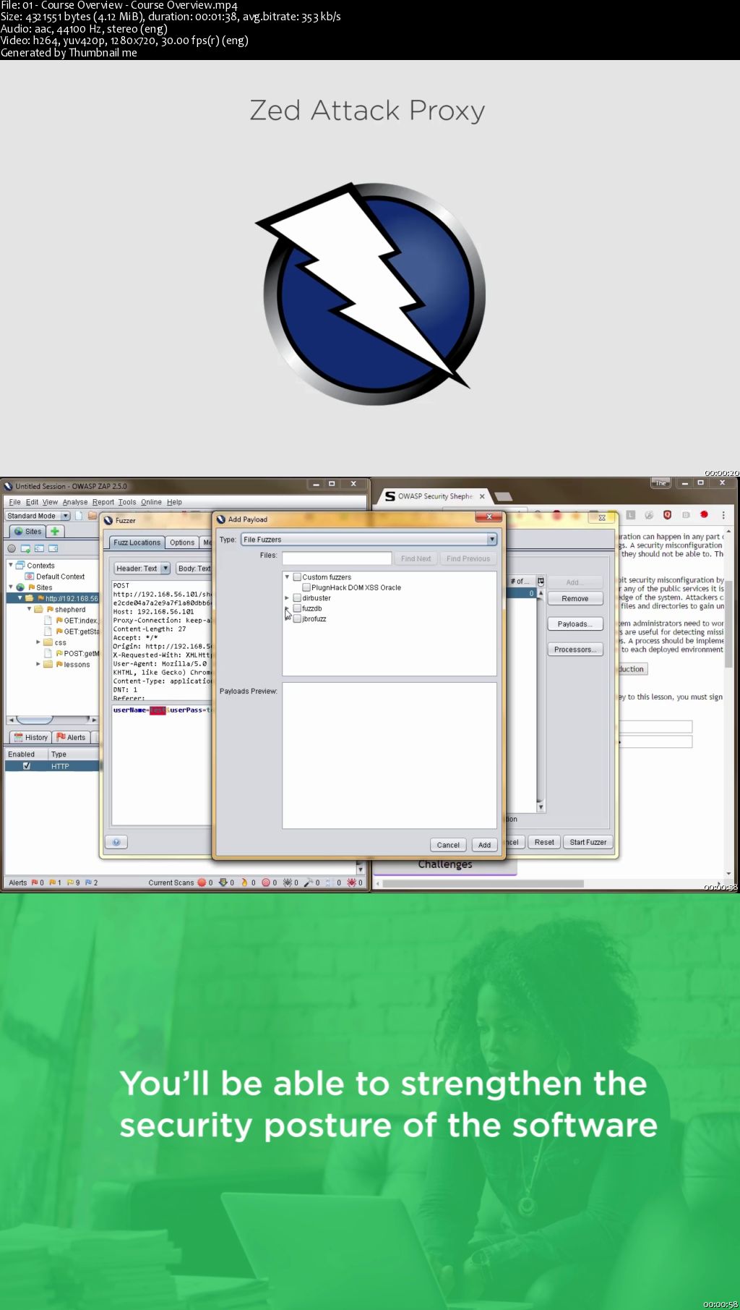740x1310 pixels.
Task: Click the blue help icon in Fuzzer dialog
Action: tap(116, 842)
